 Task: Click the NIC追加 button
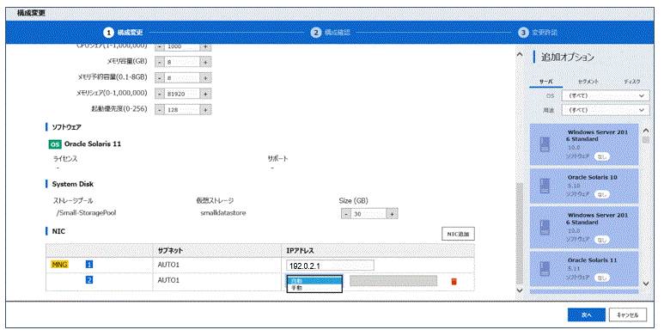458,234
